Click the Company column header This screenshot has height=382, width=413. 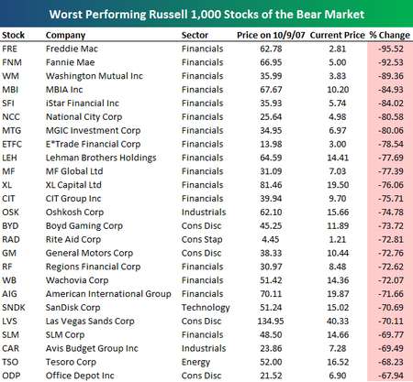pyautogui.click(x=65, y=36)
